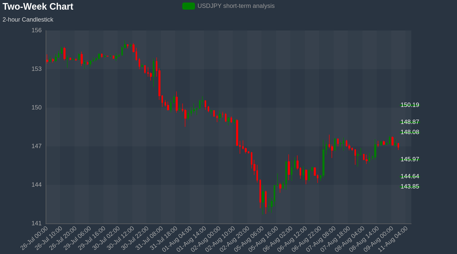Viewport: 457px width, 254px height.
Task: Click the 29-Jul 16:00 x-axis label
Action: point(92,238)
